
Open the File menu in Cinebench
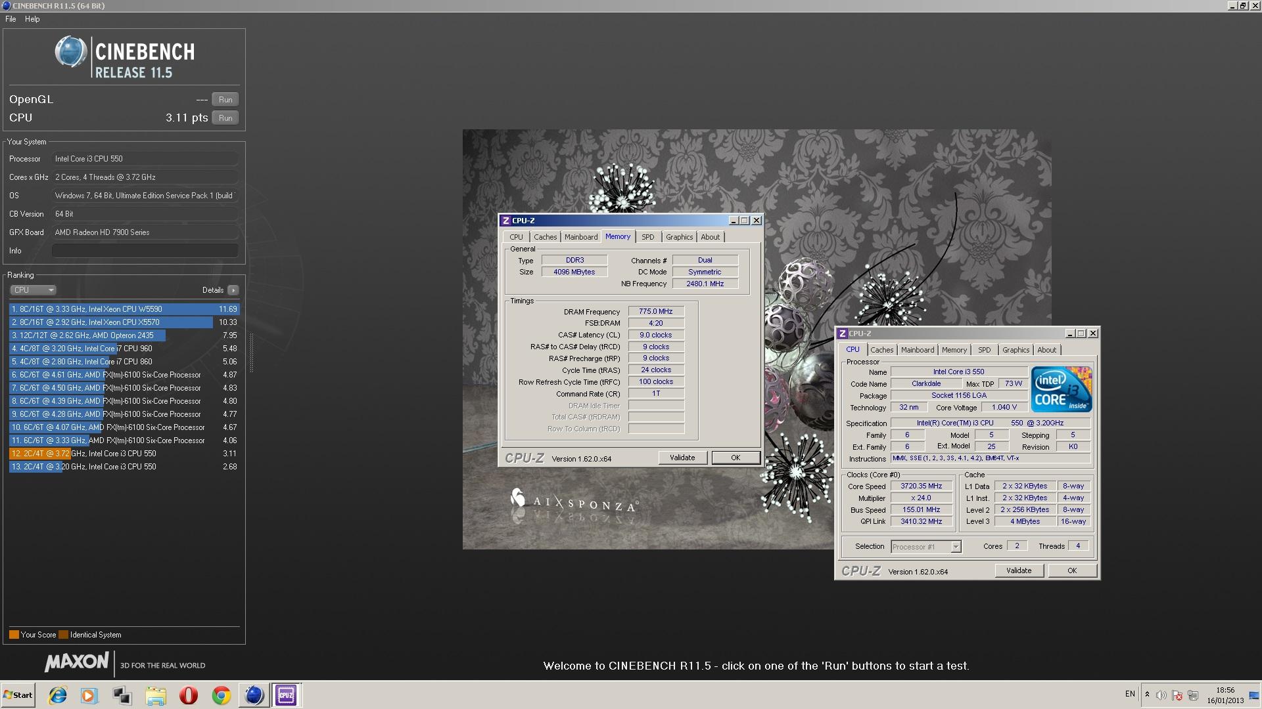tap(11, 19)
